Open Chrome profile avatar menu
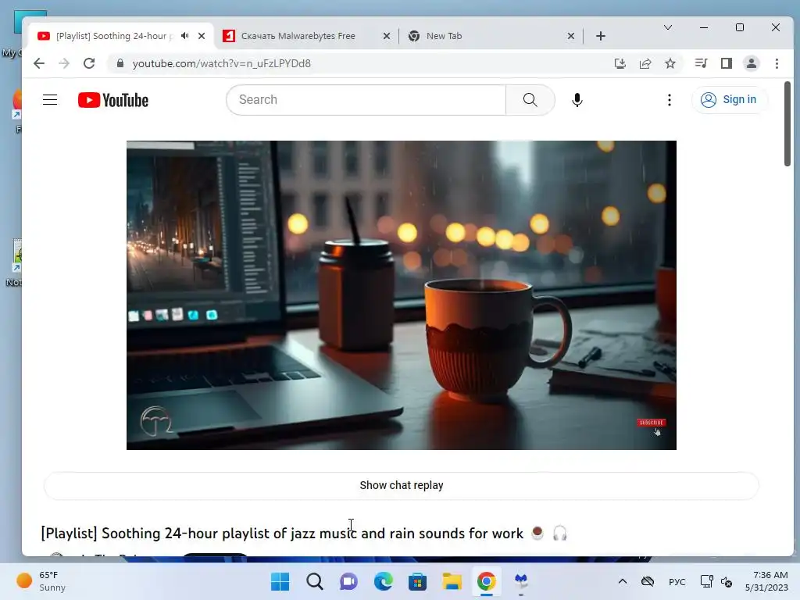The width and height of the screenshot is (800, 600). coord(751,63)
